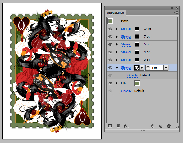This screenshot has width=183, height=143.
Task: Click the Opacity link under Fill
Action: point(127,91)
